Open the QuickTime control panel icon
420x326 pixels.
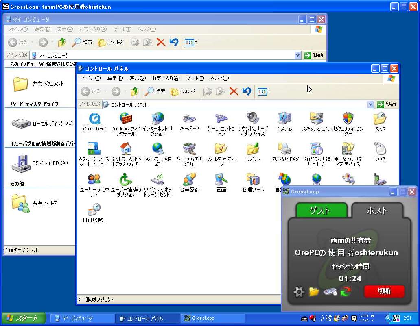[94, 119]
